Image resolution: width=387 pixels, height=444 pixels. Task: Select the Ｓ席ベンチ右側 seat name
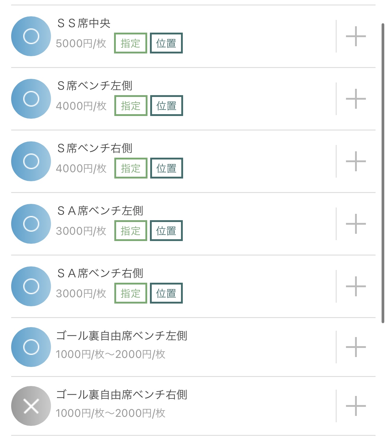95,148
